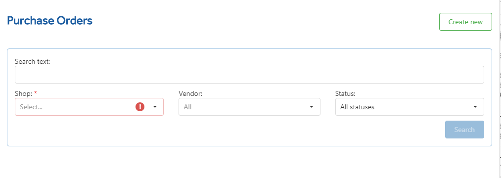Click the "Search text:" label

coord(33,61)
